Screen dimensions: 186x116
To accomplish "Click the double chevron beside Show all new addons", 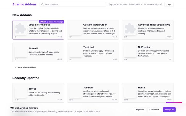I will click(x=16, y=67).
